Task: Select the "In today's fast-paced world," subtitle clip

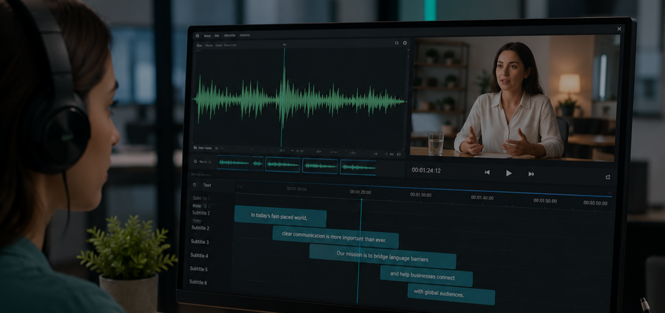Action: (x=280, y=216)
